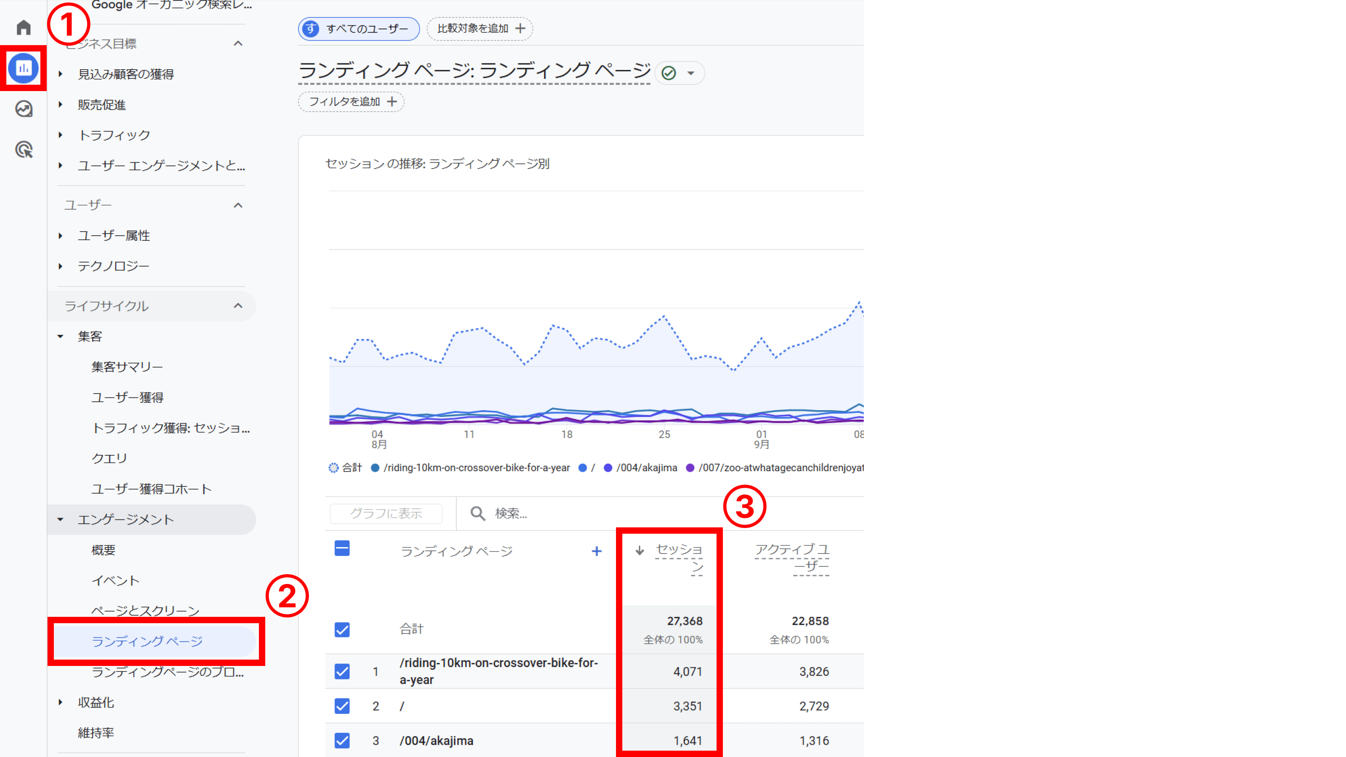Open ユーザー獲得 report
Viewport: 1346px width, 757px height.
127,398
